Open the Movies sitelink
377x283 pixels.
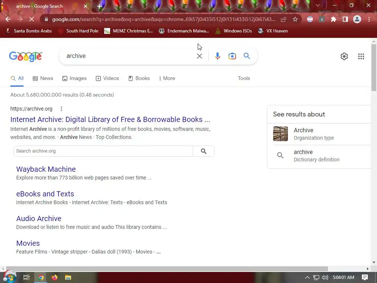coord(28,243)
